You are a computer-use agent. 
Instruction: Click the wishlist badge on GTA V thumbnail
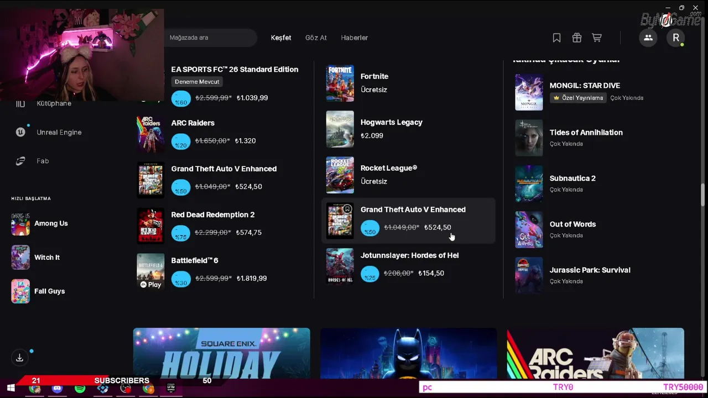(347, 209)
